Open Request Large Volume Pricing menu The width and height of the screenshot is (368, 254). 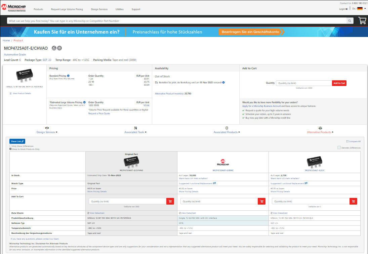67,9
